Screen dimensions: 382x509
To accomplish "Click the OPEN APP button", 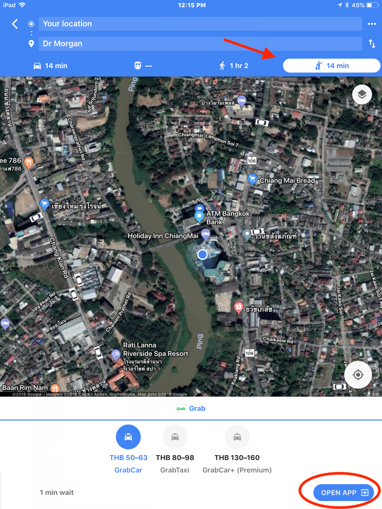I will (x=344, y=493).
